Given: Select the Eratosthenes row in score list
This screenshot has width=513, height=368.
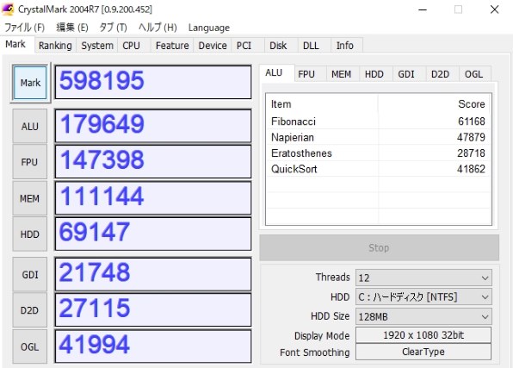Looking at the screenshot, I should (379, 153).
